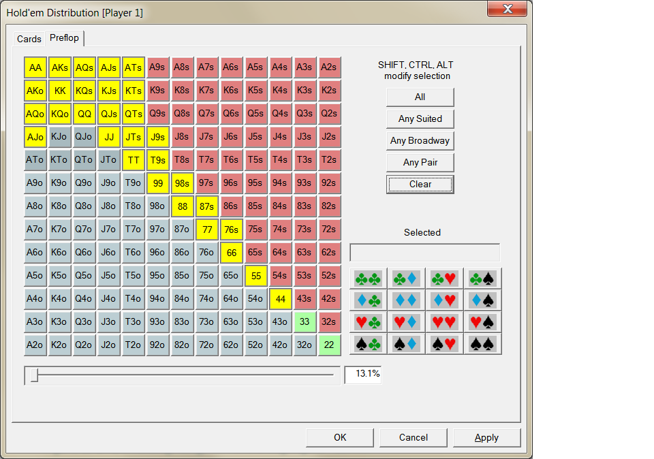
Task: Toggle the 87s hand cell
Action: (206, 206)
